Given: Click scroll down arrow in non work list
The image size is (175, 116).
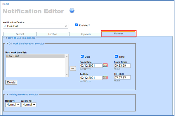Looking at the screenshot, I should pos(67,75).
